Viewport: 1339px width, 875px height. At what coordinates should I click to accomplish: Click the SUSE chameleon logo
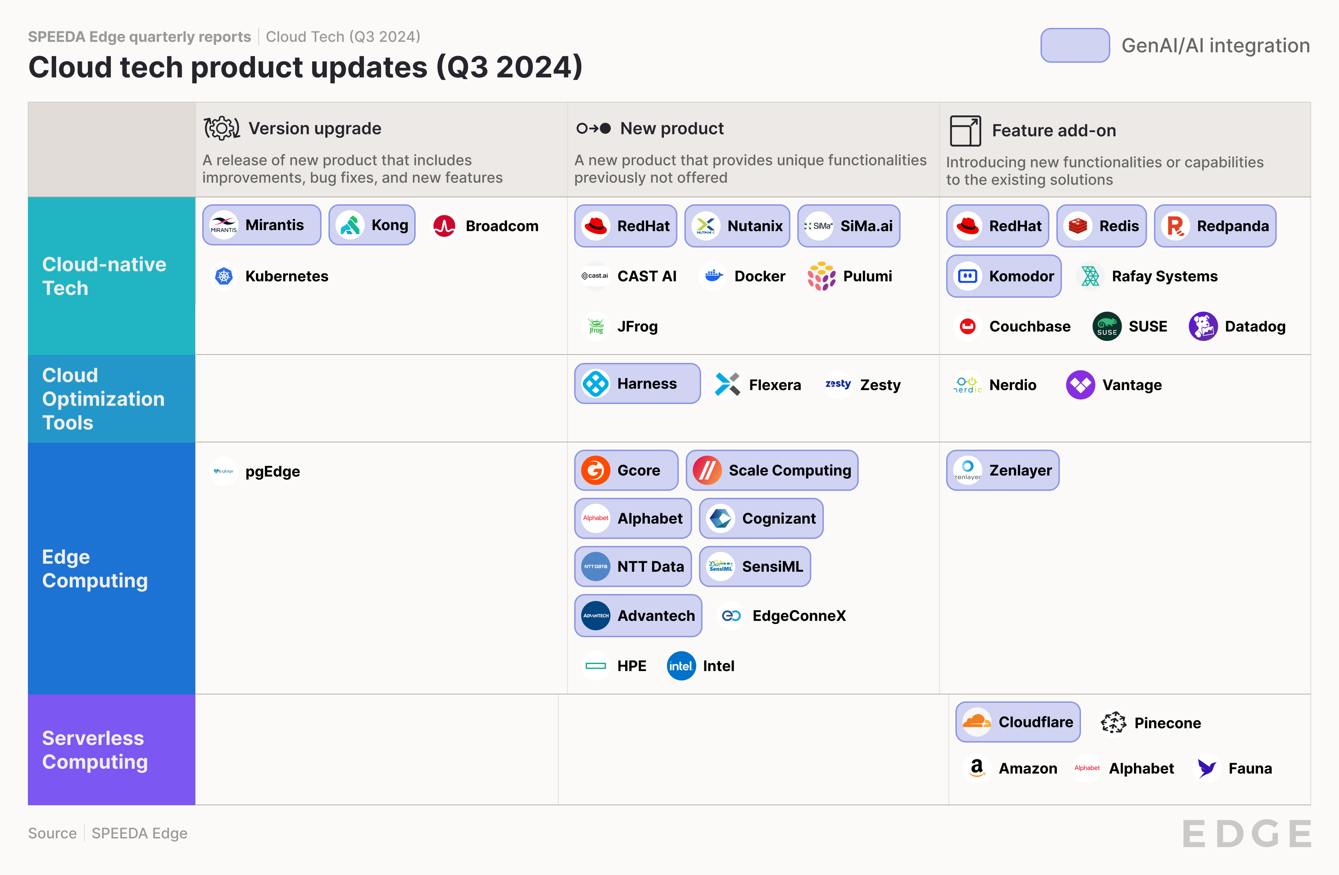pyautogui.click(x=1107, y=326)
